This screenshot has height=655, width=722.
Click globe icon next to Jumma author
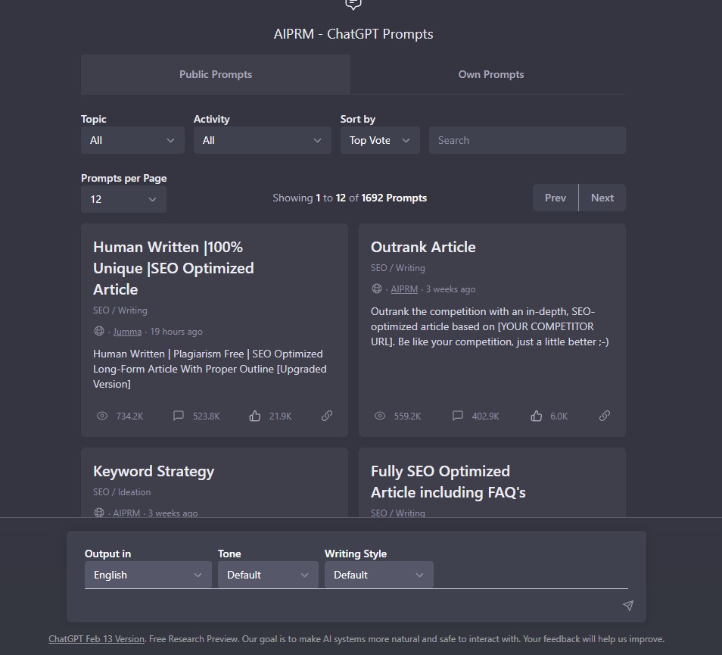tap(99, 331)
